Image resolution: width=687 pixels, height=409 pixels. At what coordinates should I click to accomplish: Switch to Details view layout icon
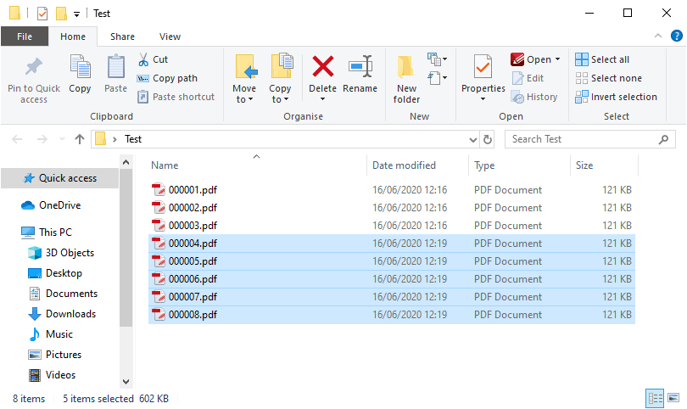click(656, 398)
